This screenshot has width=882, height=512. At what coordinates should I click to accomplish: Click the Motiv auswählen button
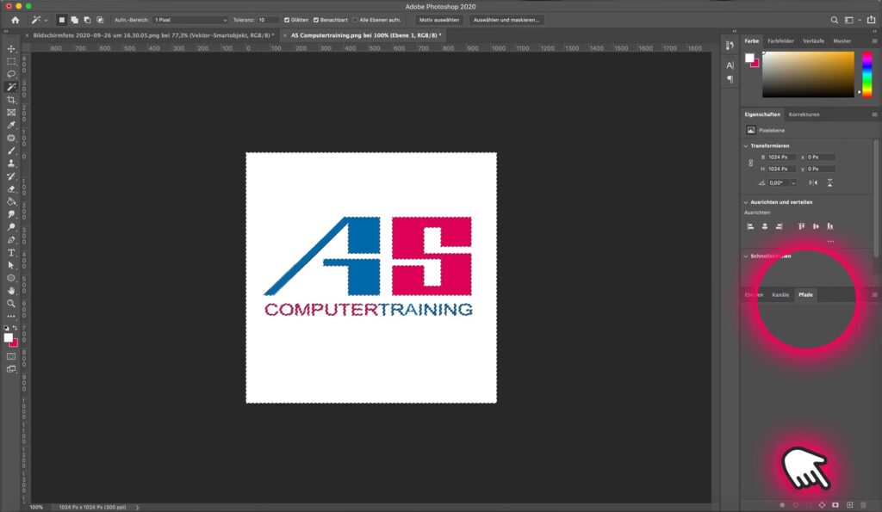point(438,20)
